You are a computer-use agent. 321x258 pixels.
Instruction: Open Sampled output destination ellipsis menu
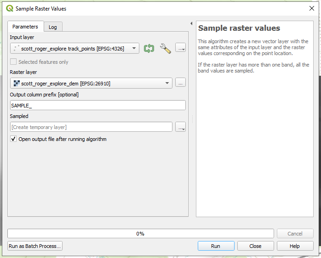pyautogui.click(x=181, y=127)
